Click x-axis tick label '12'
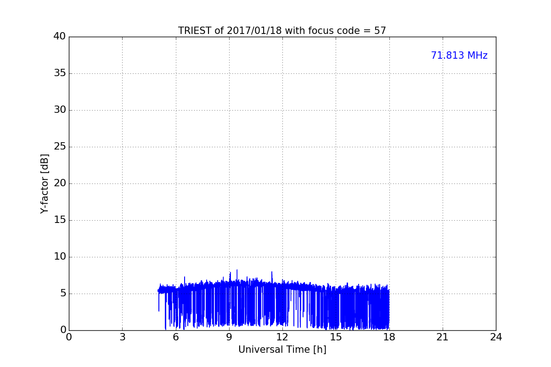 coord(282,337)
